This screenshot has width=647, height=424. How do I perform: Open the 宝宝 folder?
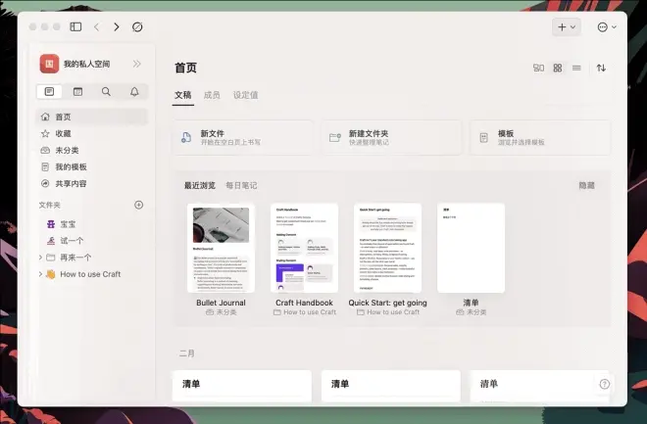[92, 224]
